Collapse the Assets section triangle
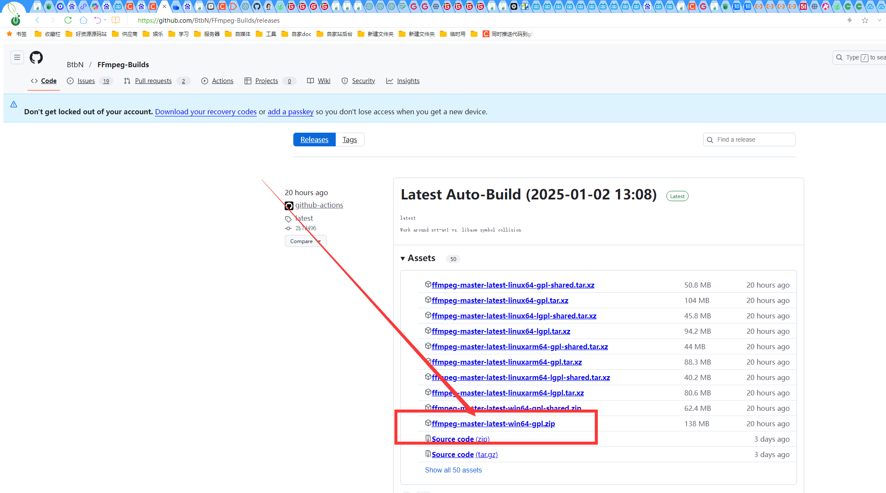Viewport: 886px width, 493px height. point(403,258)
